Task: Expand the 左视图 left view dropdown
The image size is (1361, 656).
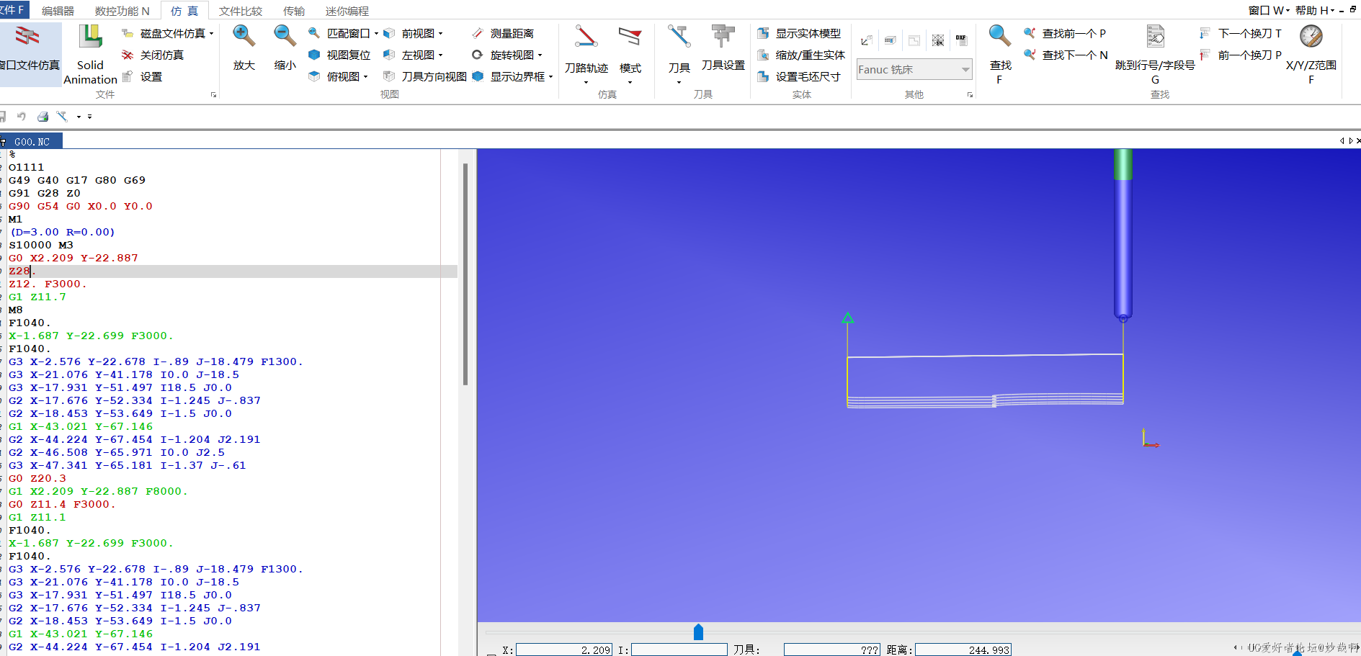Action: (x=440, y=55)
